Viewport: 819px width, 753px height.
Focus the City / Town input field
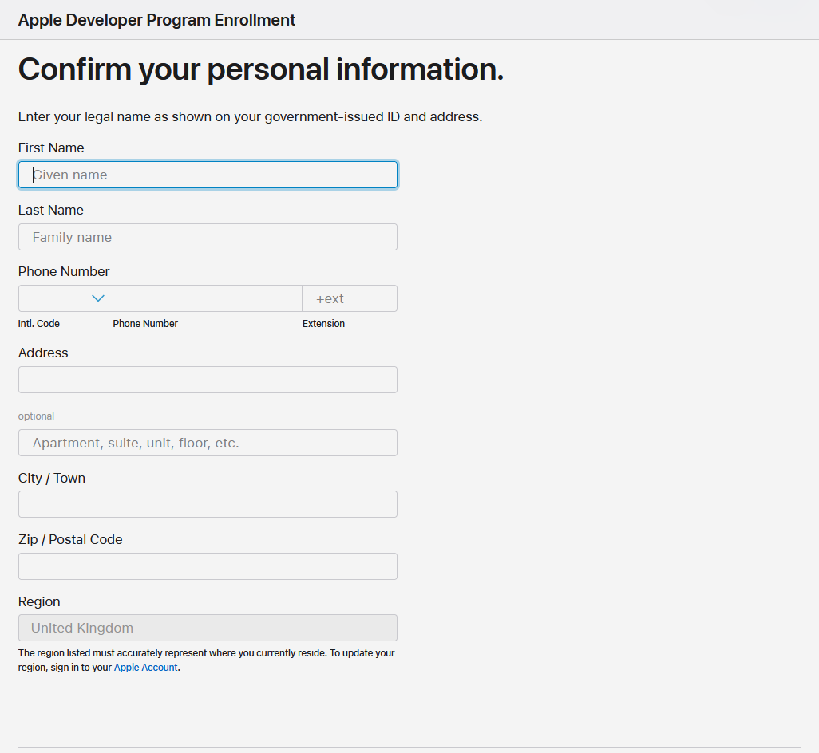pos(208,504)
